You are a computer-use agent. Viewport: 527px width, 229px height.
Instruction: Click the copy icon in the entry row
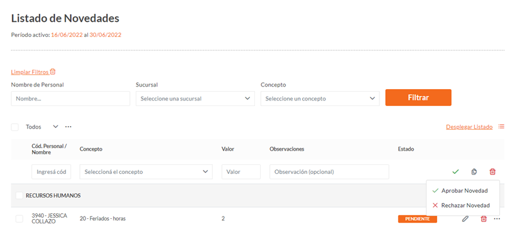pos(474,171)
